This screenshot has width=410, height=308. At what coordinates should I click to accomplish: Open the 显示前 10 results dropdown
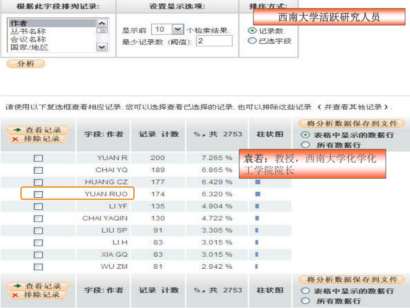[x=178, y=29]
